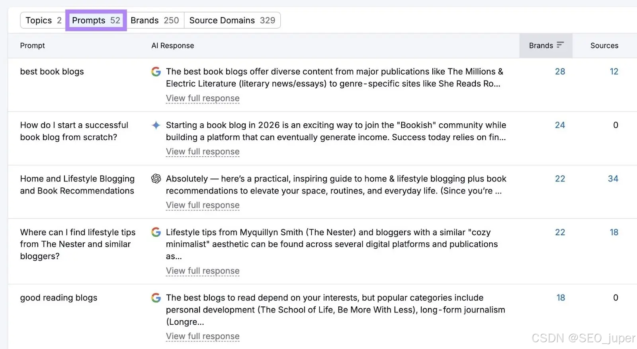Viewport: 637px width, 349px height.
Task: Open sources count 34 in Home and Lifestyle row
Action: [x=613, y=179]
